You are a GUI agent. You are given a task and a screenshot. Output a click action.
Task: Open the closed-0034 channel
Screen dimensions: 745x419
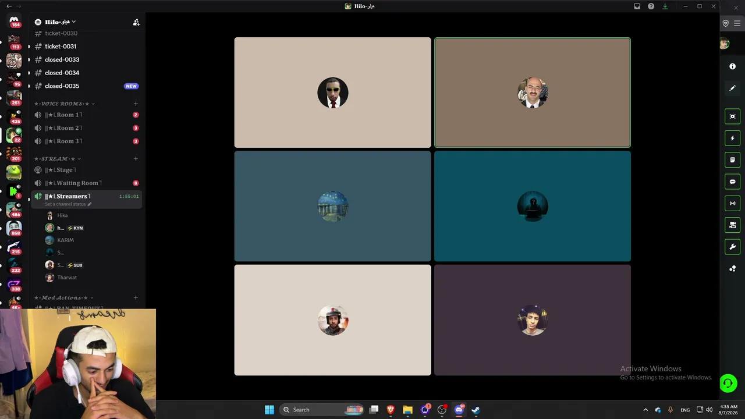click(87, 73)
